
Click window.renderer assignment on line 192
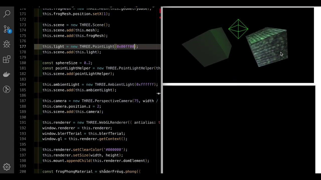pyautogui.click(x=77, y=128)
